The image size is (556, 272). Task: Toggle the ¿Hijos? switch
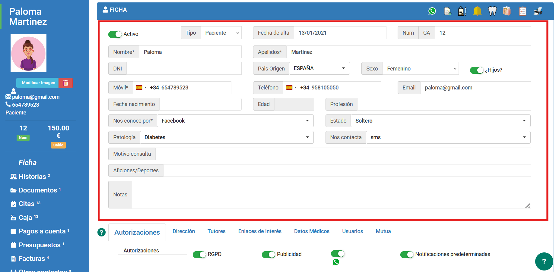click(476, 70)
